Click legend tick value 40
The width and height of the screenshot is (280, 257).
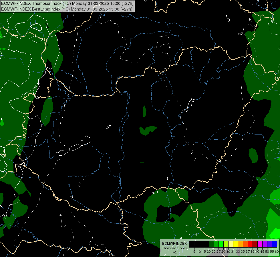(x=257, y=252)
